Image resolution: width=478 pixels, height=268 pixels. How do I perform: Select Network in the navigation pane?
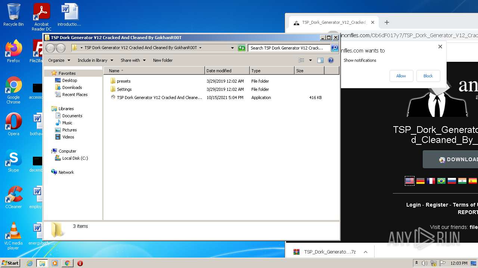pyautogui.click(x=66, y=172)
